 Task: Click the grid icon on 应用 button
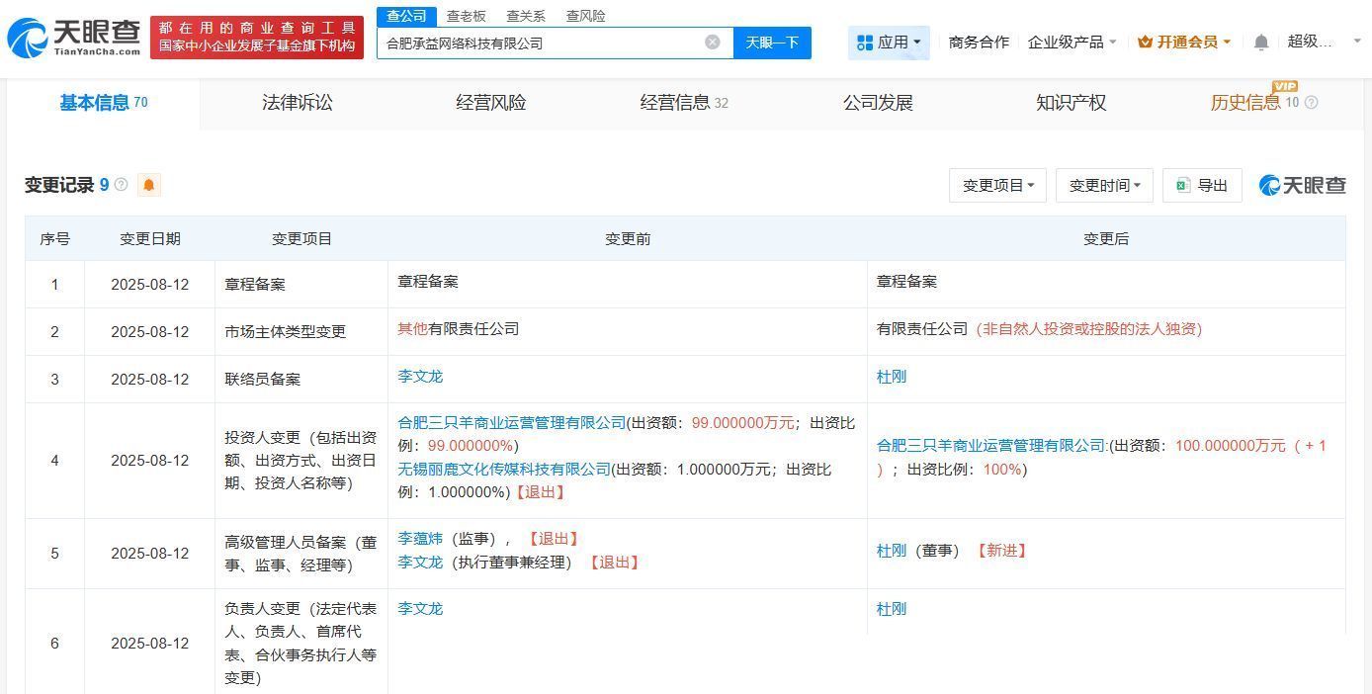[x=865, y=43]
